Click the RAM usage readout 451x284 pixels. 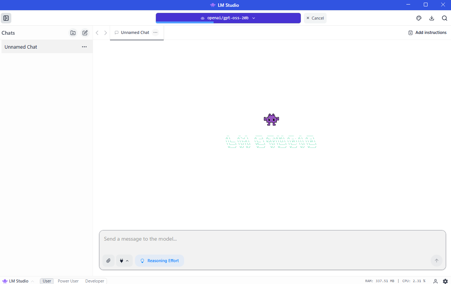tap(380, 281)
